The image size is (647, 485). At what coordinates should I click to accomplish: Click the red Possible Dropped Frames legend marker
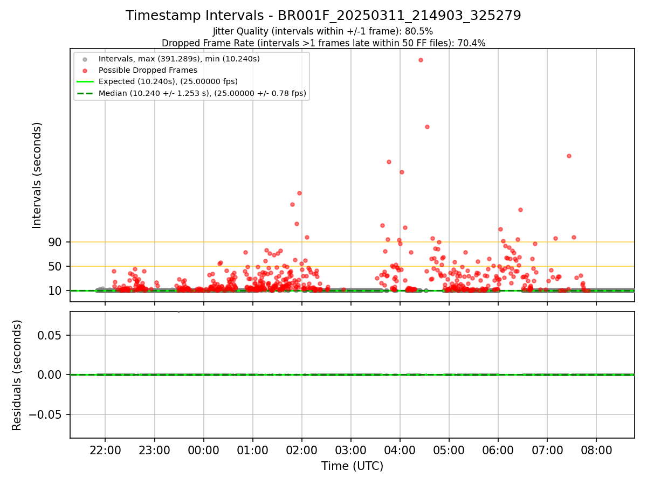point(85,70)
